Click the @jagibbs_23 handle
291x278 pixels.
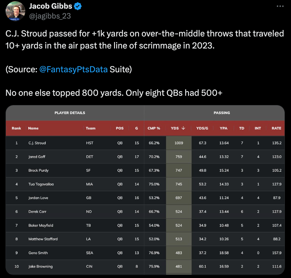(x=50, y=16)
